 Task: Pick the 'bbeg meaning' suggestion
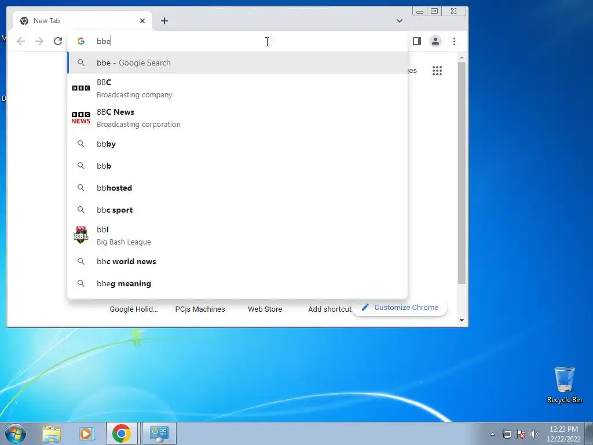click(237, 283)
